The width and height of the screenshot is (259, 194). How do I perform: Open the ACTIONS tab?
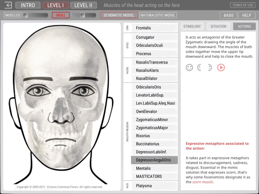[x=244, y=27]
